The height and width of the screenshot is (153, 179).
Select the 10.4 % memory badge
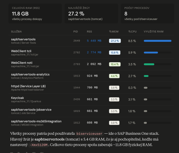click(115, 64)
